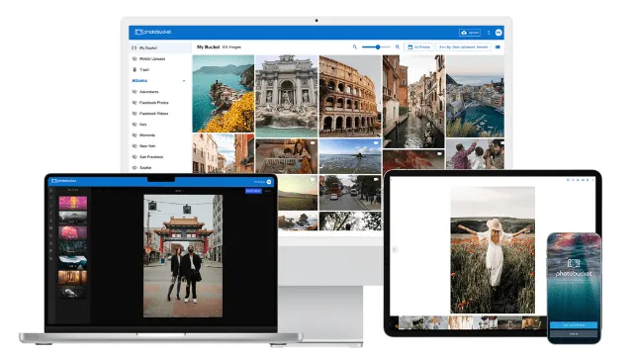This screenshot has width=633, height=356.
Task: Click the zoom-out magnifier beside the slider
Action: 355,47
